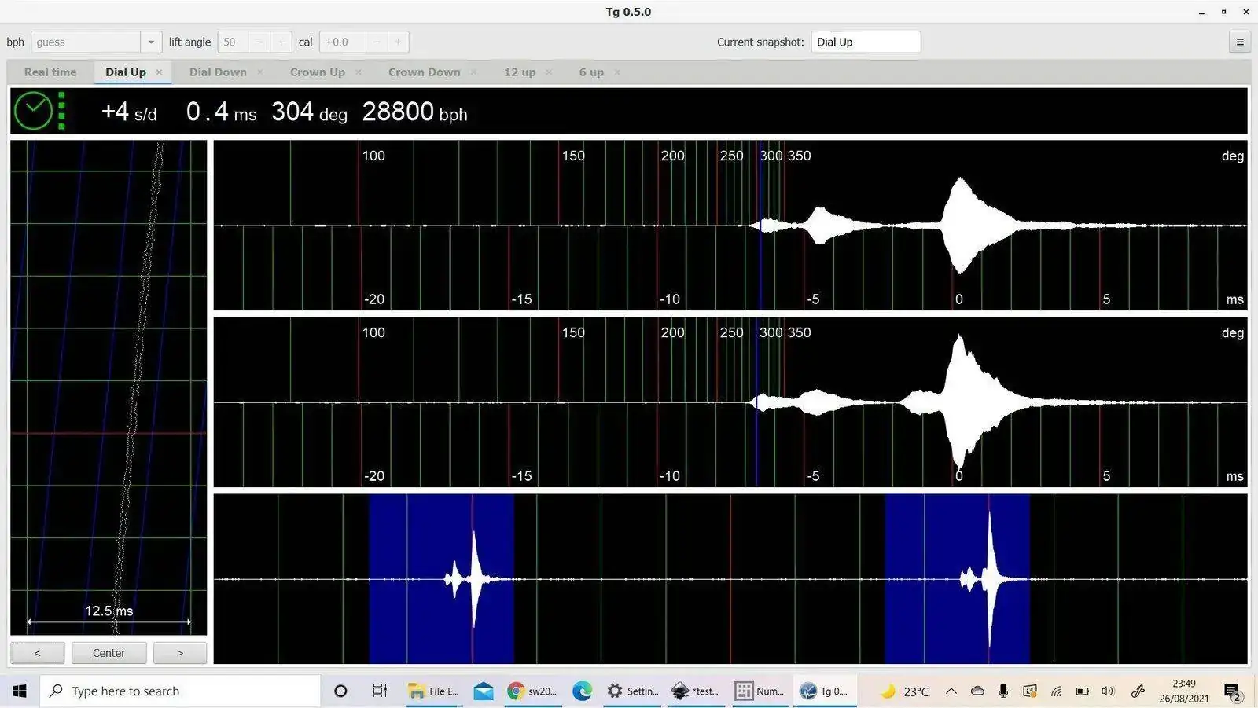Click the 0.4 ms beat error reading
Image resolution: width=1258 pixels, height=708 pixels.
pos(221,112)
